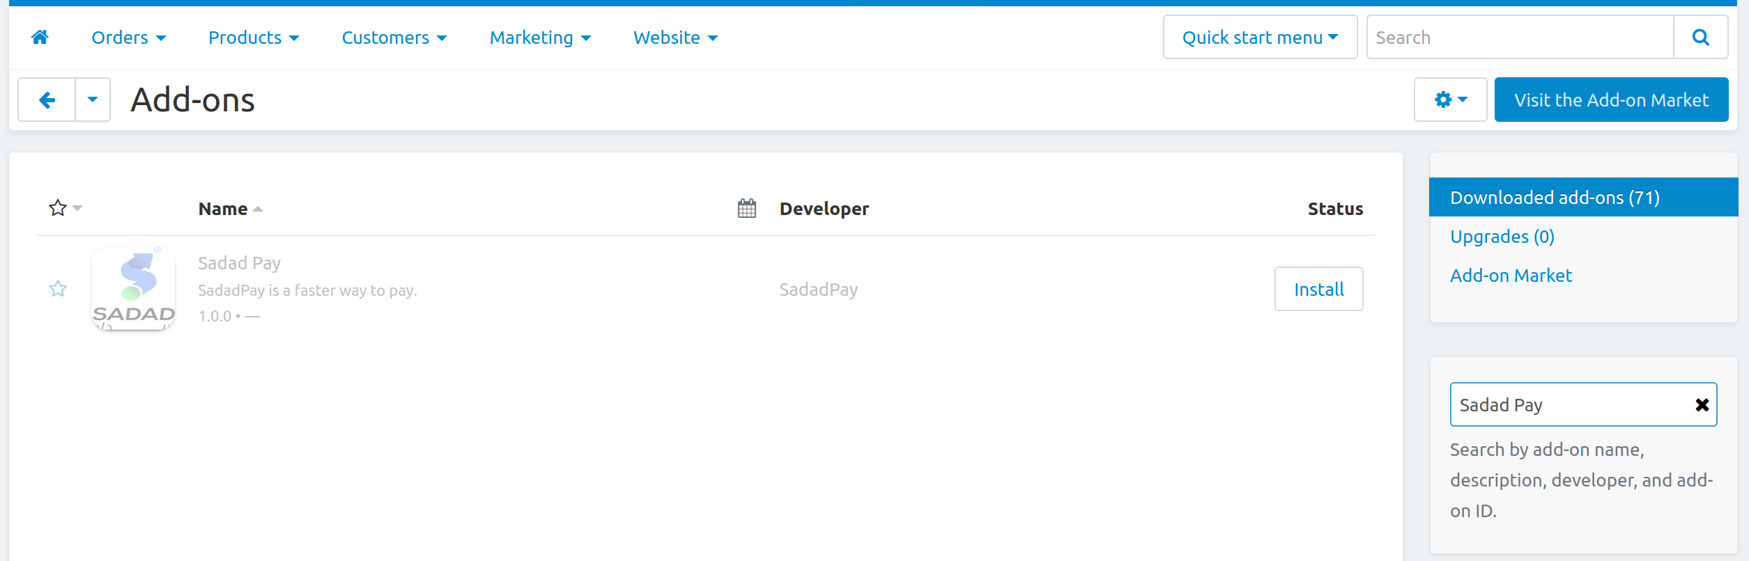The height and width of the screenshot is (561, 1749).
Task: Install the Sadad Pay add-on
Action: [x=1318, y=289]
